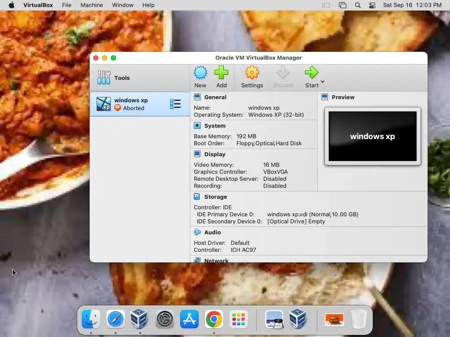Open the Display section header link
450x337 pixels.
214,154
